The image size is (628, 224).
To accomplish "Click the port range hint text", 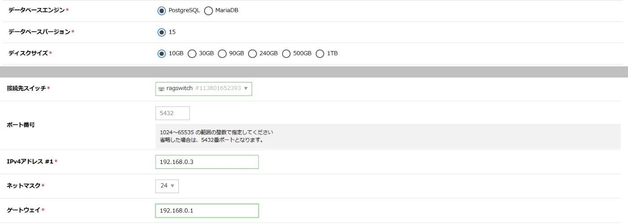I will click(x=216, y=133).
